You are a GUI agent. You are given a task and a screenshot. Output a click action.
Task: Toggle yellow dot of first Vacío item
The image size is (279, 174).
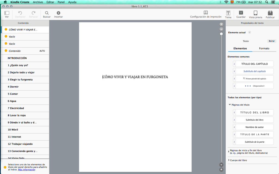(x=6, y=36)
